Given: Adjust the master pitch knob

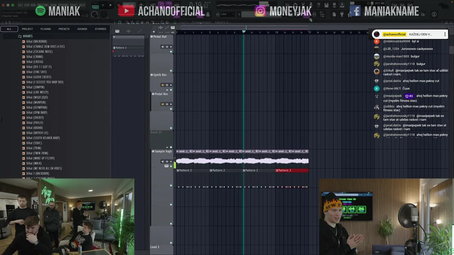Looking at the screenshot, I should (x=104, y=14).
